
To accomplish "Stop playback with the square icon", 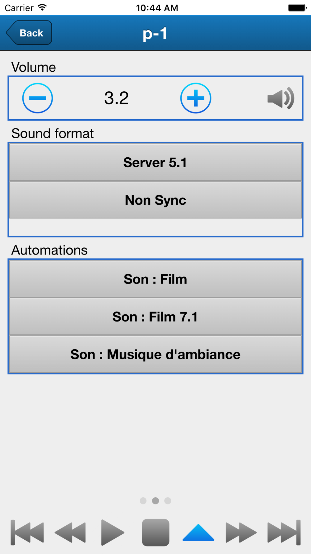I will click(155, 533).
